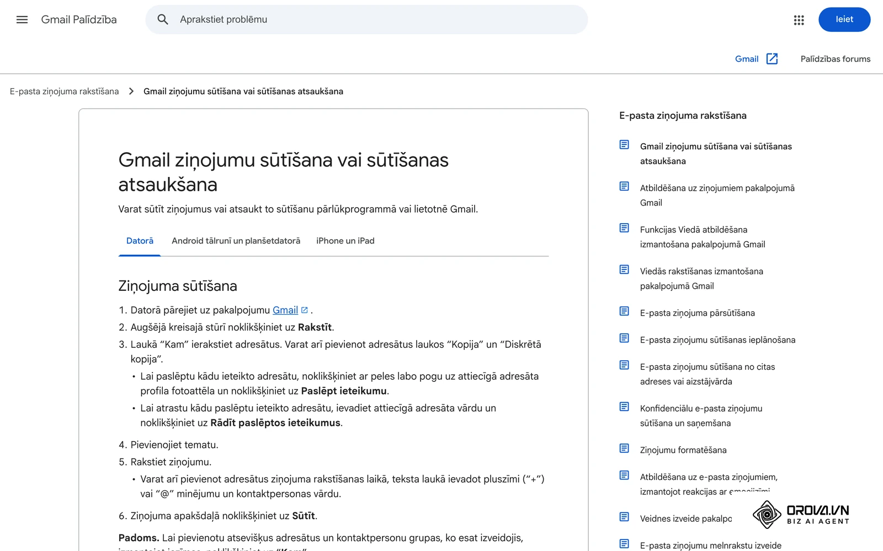Image resolution: width=883 pixels, height=551 pixels.
Task: Click article icon beside "Atbildēšana uz e-pasta ziņojumiem"
Action: point(624,476)
